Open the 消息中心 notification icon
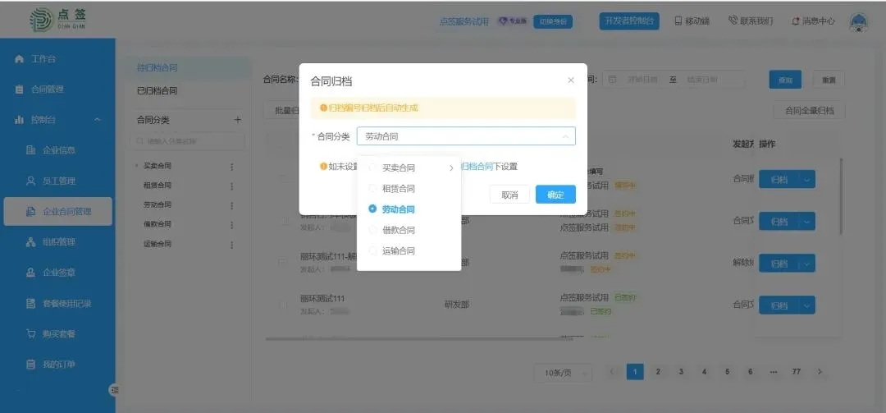This screenshot has height=413, width=886. coord(795,21)
